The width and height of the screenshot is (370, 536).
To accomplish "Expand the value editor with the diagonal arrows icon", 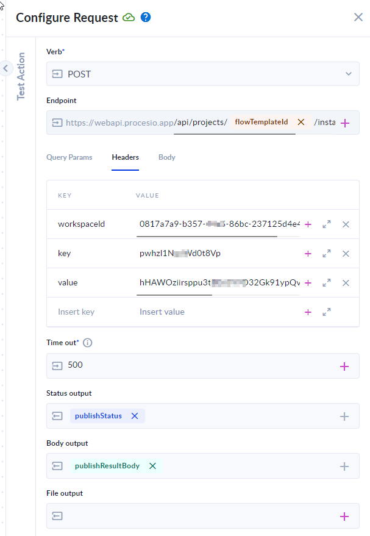I will 327,282.
